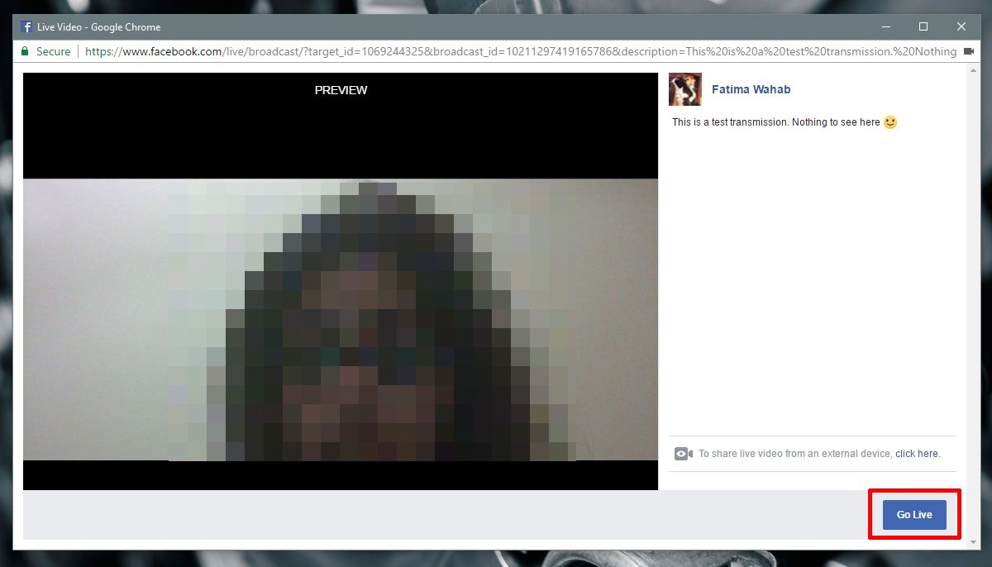Close the Live Video window

click(961, 26)
